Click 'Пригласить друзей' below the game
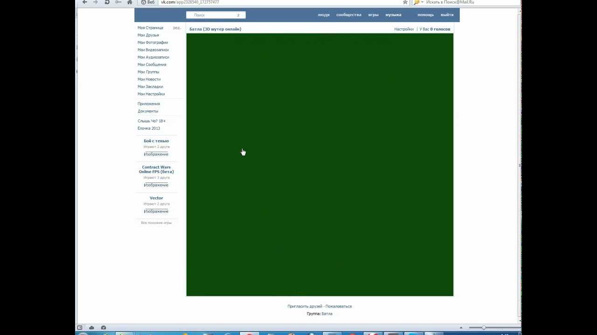Image resolution: width=597 pixels, height=335 pixels. [305, 307]
